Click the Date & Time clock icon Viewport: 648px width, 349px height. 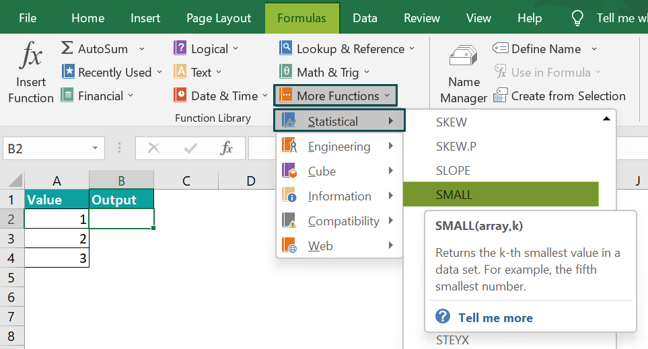pyautogui.click(x=180, y=95)
